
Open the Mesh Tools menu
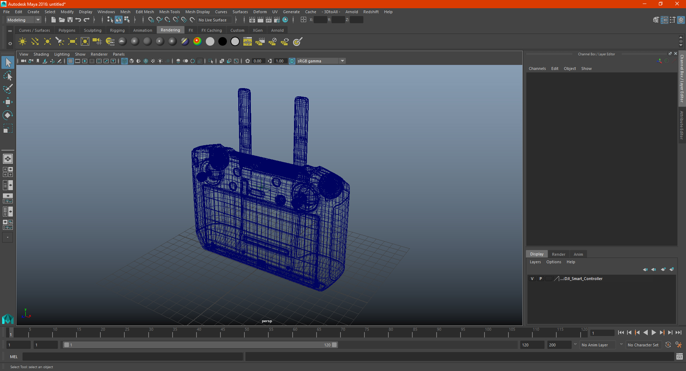click(x=170, y=12)
